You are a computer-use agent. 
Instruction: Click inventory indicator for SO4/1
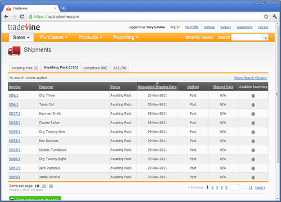[253, 105]
